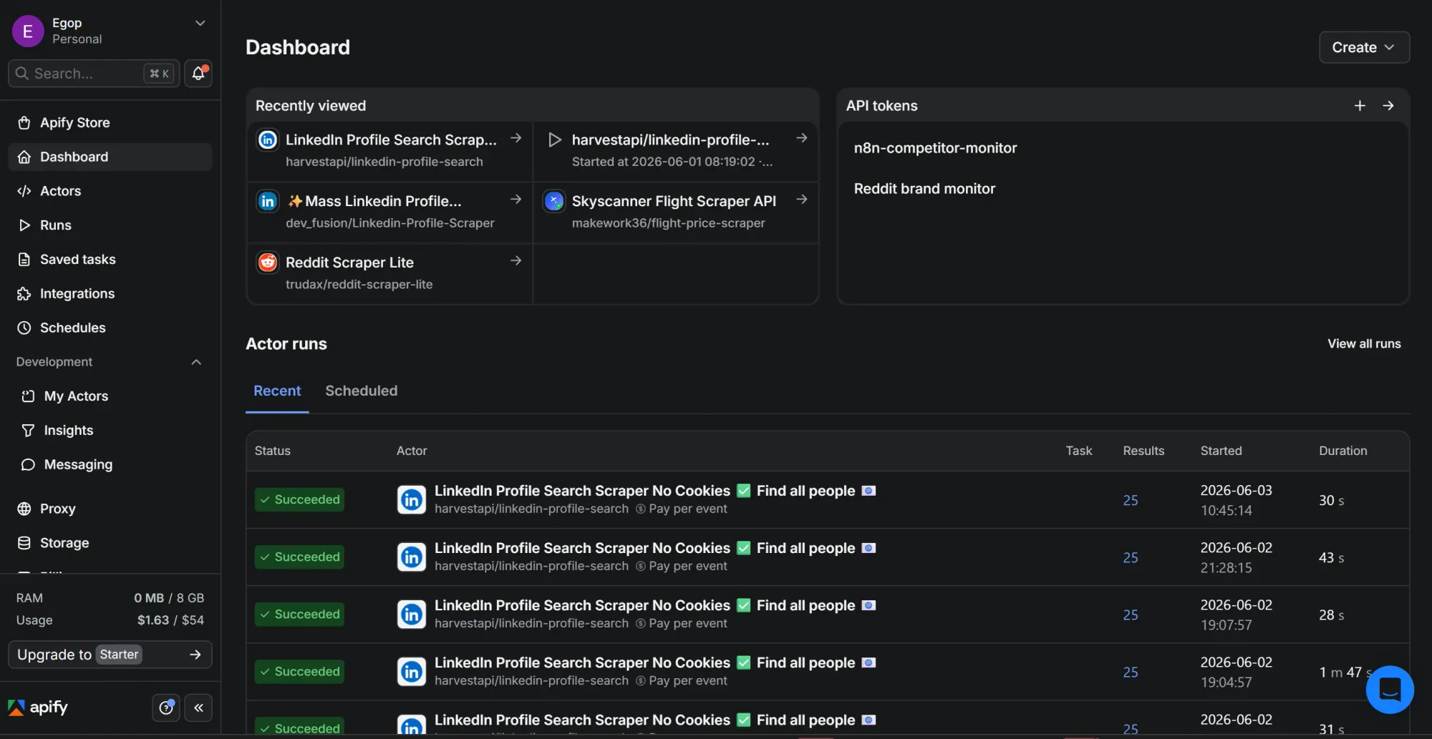Viewport: 1432px width, 739px height.
Task: Click Reddit Scraper Lite logo icon
Action: pyautogui.click(x=268, y=263)
